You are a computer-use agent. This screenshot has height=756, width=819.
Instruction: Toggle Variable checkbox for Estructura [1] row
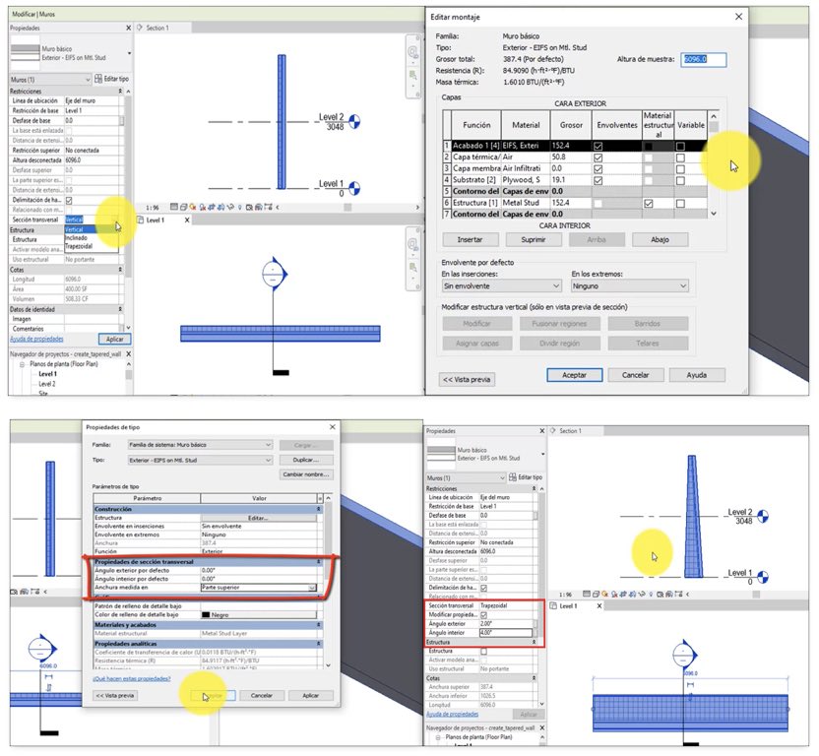tap(680, 203)
